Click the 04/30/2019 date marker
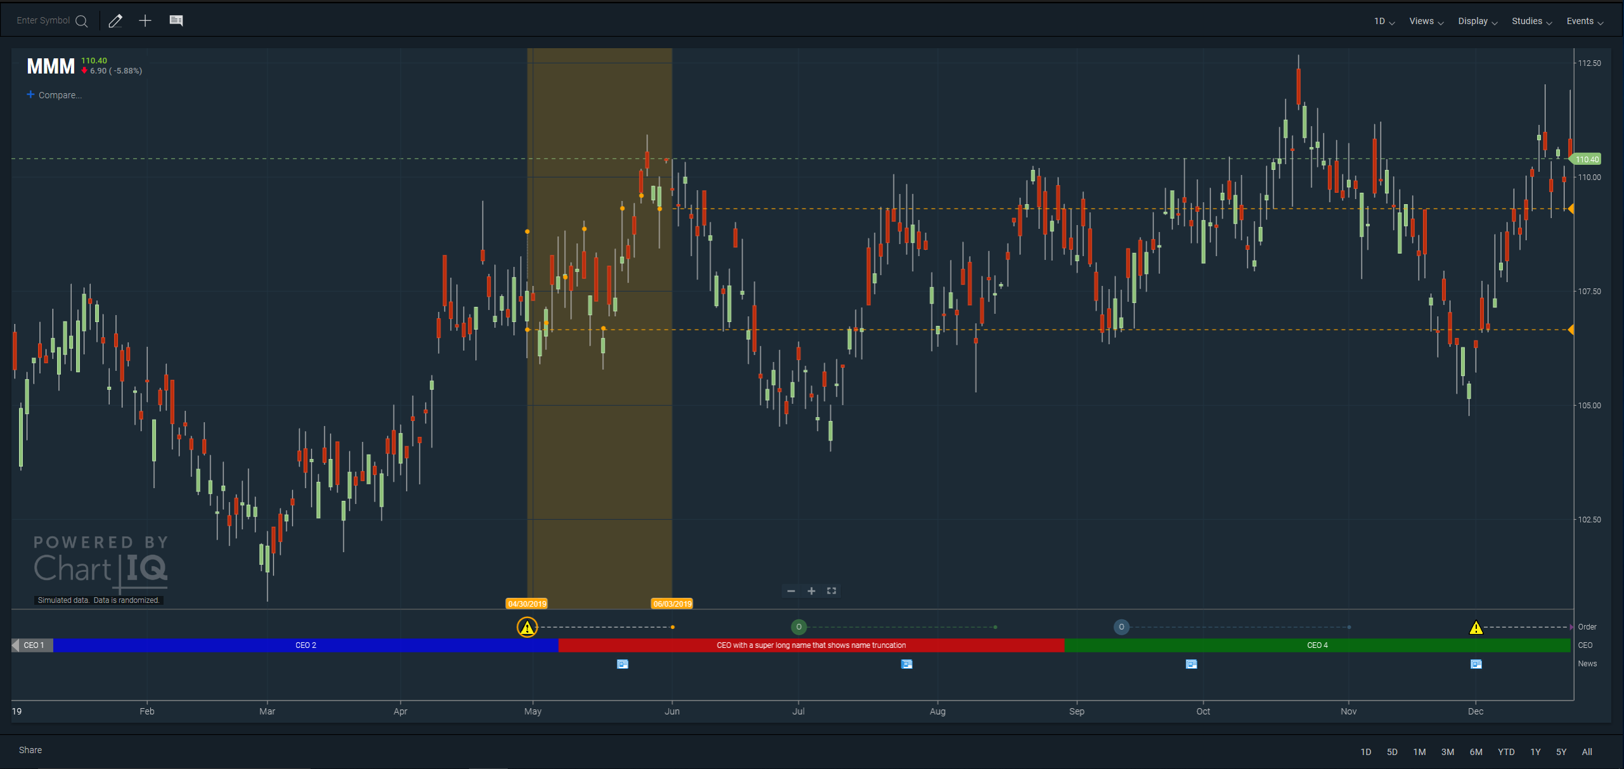The width and height of the screenshot is (1624, 769). (x=527, y=604)
